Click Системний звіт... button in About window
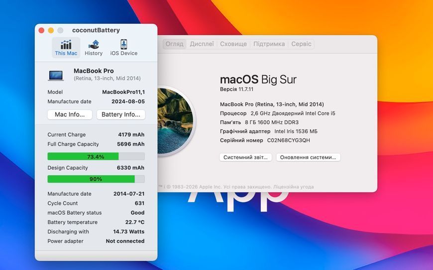 pyautogui.click(x=245, y=157)
